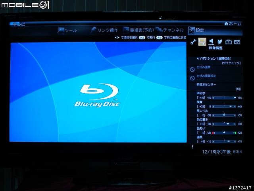The height and width of the screenshot is (191, 254).
Task: Open the envelope messages icon
Action: point(237,42)
